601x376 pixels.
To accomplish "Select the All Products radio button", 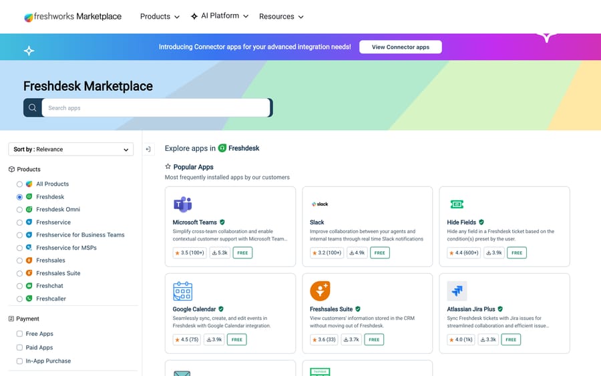I will 19,184.
